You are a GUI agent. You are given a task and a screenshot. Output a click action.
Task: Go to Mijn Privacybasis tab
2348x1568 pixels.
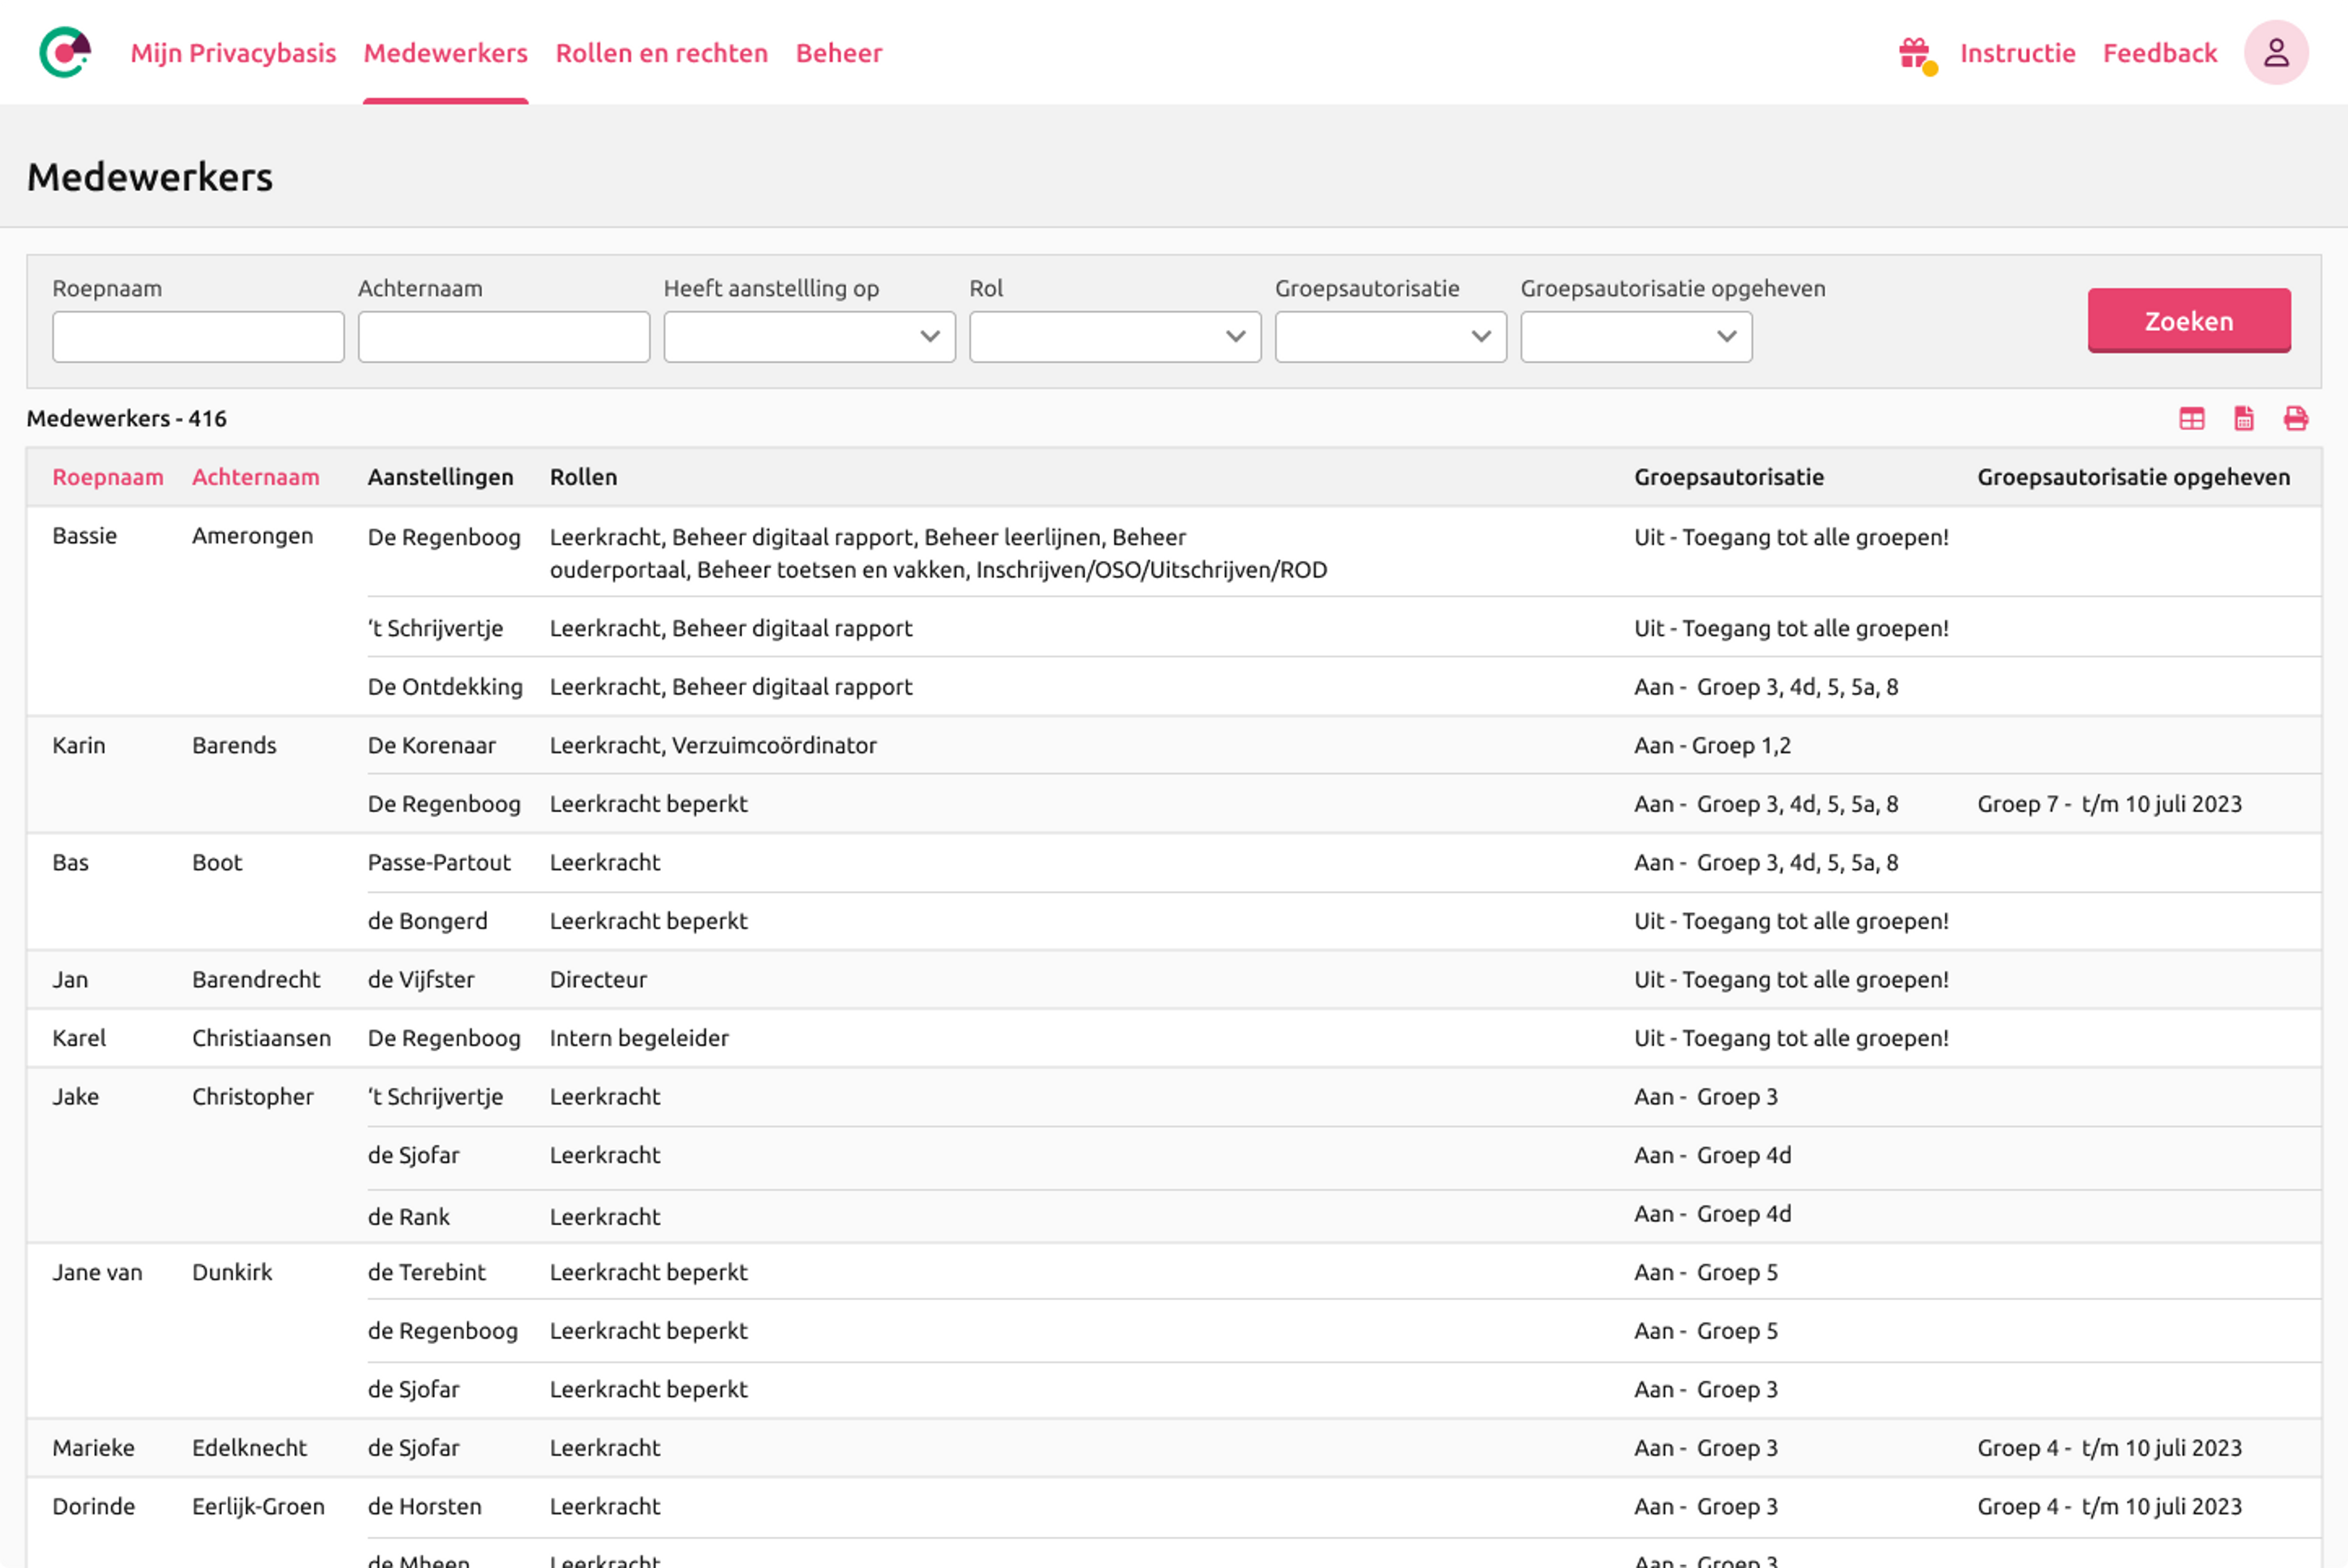pyautogui.click(x=233, y=53)
